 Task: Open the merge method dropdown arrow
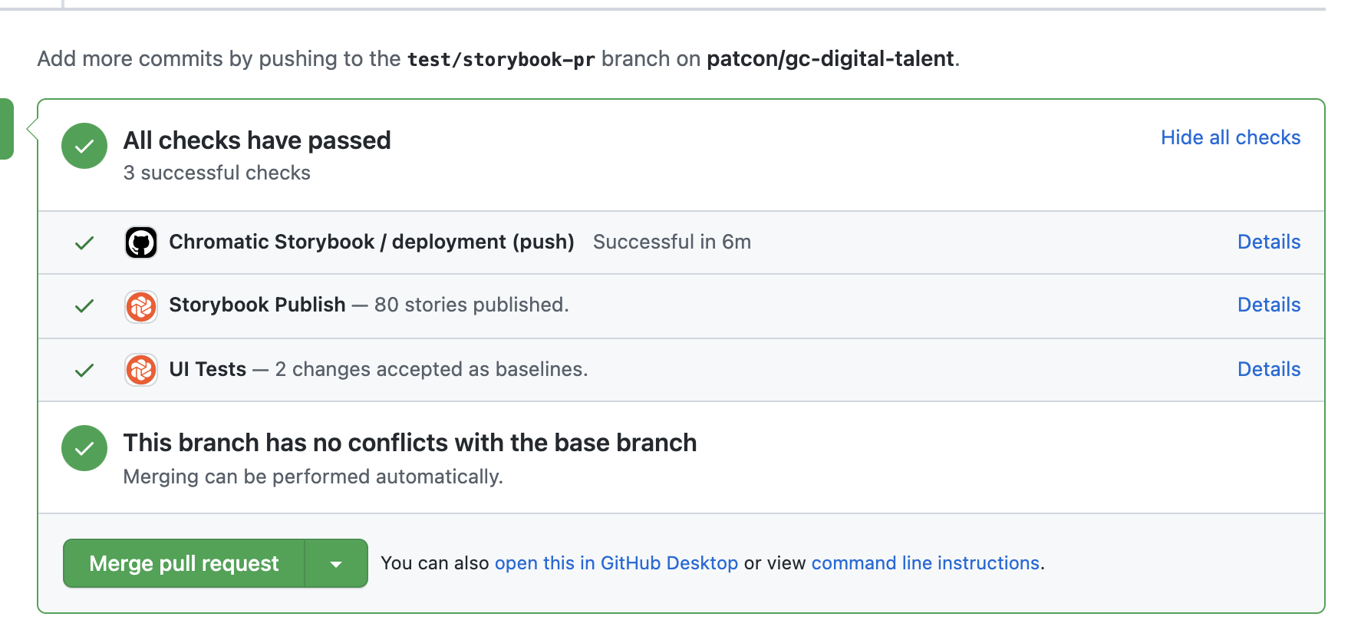click(336, 563)
